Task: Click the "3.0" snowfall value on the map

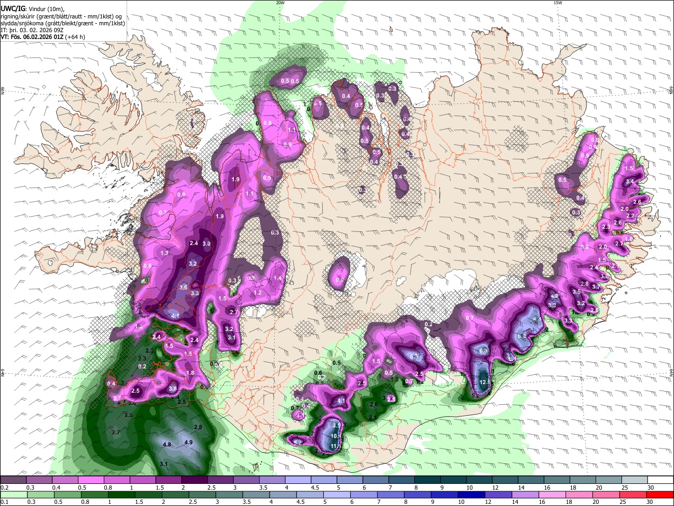Action: click(x=206, y=244)
